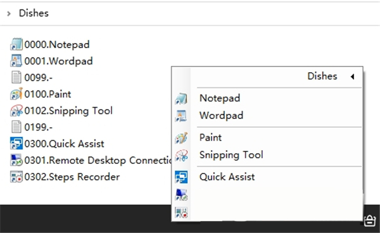The image size is (380, 233).
Task: Click the Steps Recorder icon in the menu
Action: tap(181, 212)
